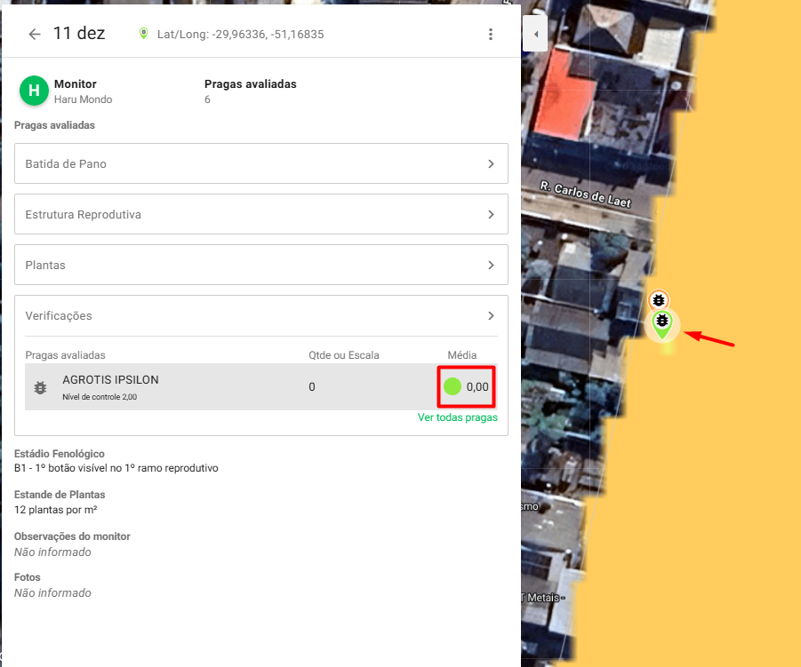Collapse the side panel with the arrow tab
Screen dimensions: 801x667
[535, 34]
